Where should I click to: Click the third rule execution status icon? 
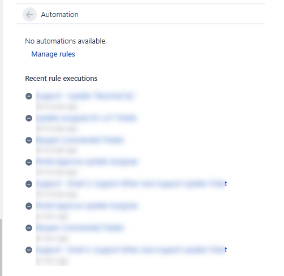(29, 140)
